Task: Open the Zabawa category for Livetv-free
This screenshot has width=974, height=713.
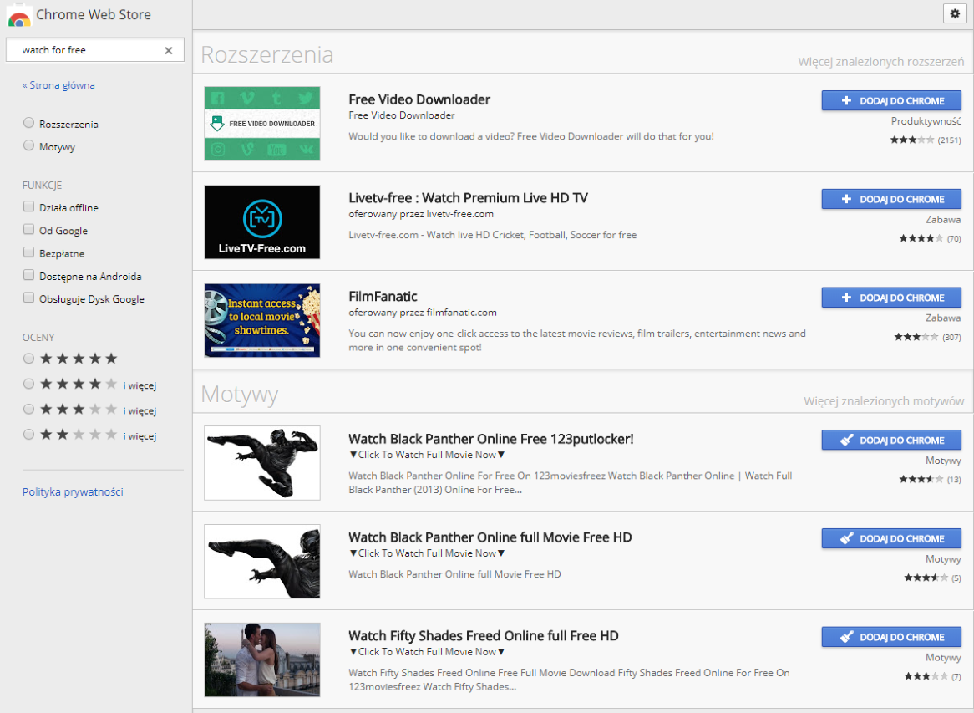Action: [x=943, y=219]
